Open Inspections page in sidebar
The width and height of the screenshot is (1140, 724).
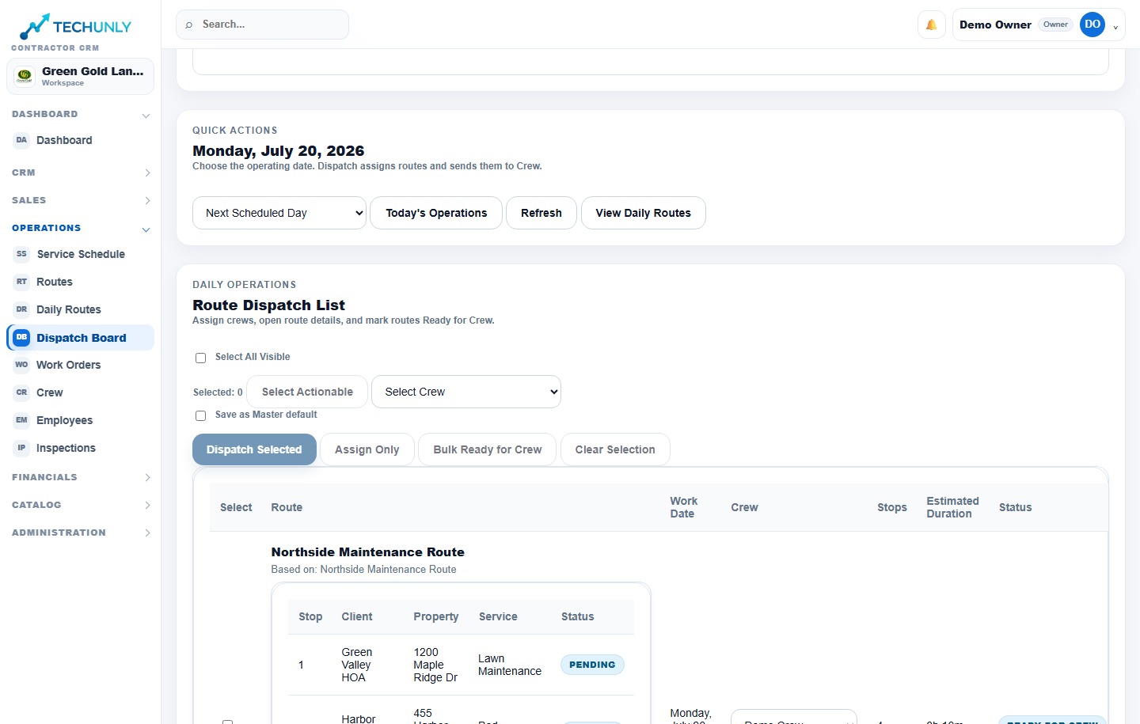click(80, 448)
